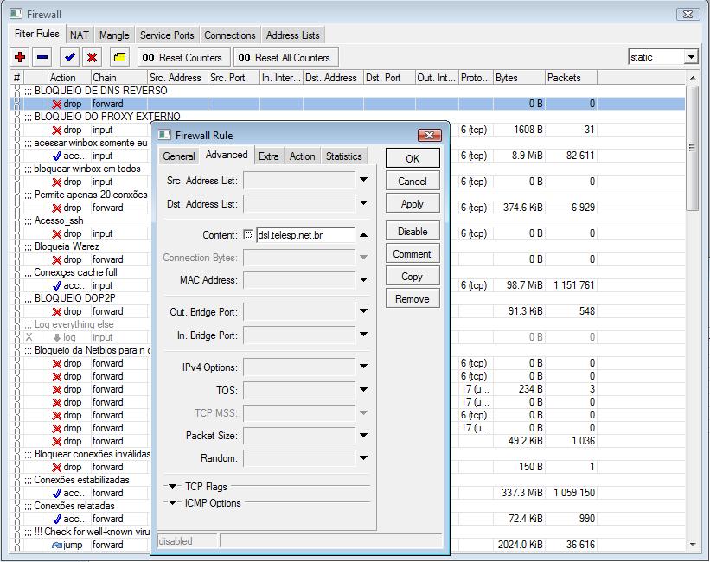Expand Src. Address List field
This screenshot has width=710, height=562.
363,180
